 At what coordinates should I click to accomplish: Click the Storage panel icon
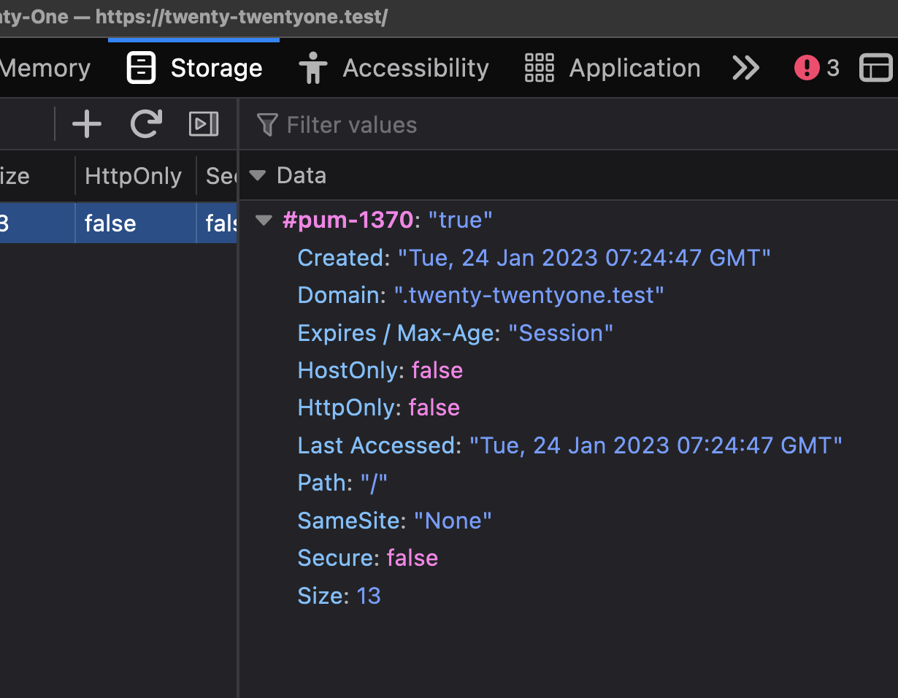[x=139, y=67]
